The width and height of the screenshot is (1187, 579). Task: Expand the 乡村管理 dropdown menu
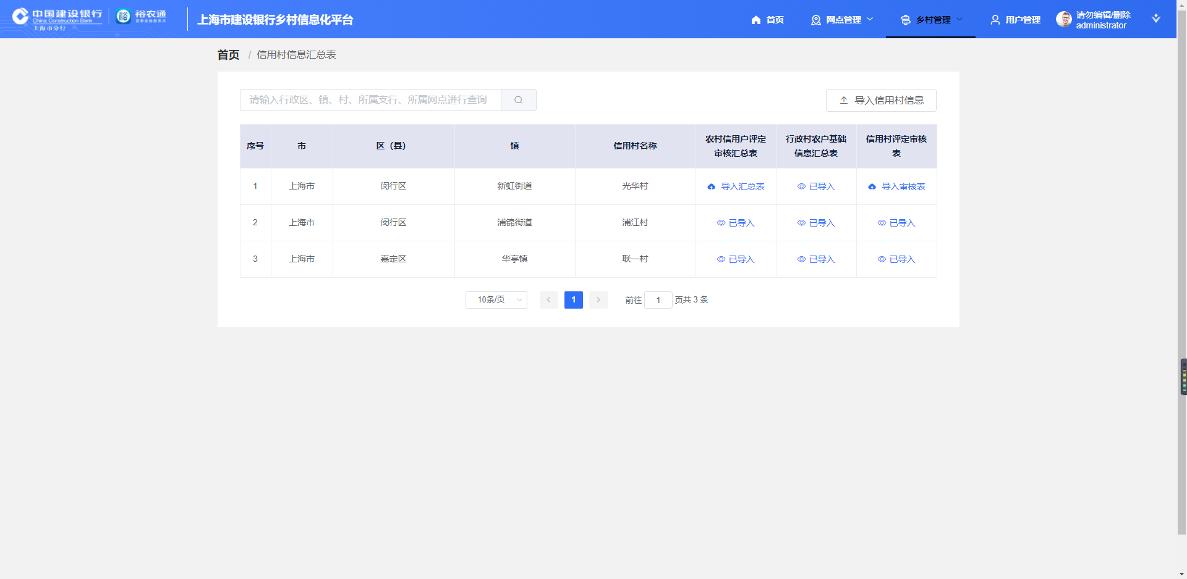932,20
